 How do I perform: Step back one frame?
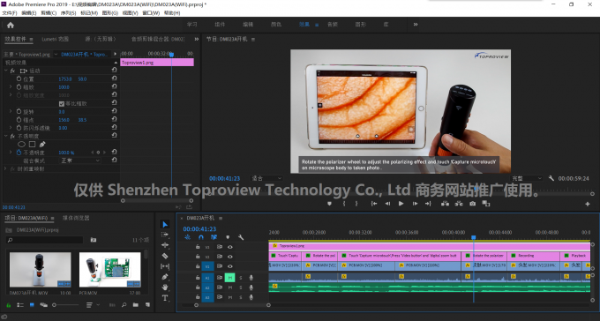(387, 204)
